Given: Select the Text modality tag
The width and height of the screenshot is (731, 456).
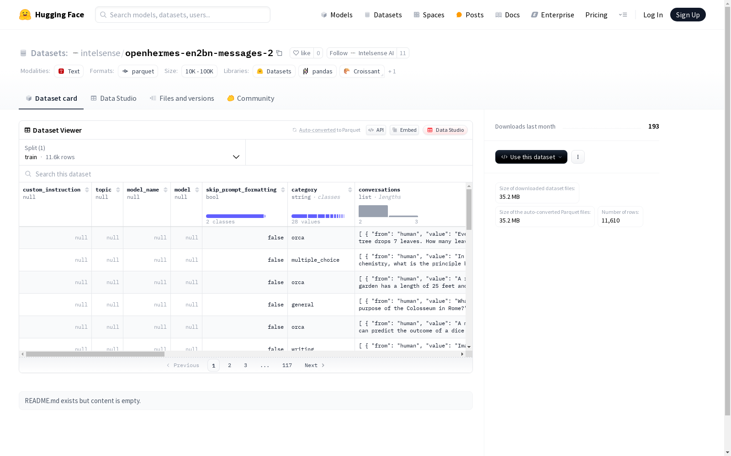Looking at the screenshot, I should [x=69, y=71].
